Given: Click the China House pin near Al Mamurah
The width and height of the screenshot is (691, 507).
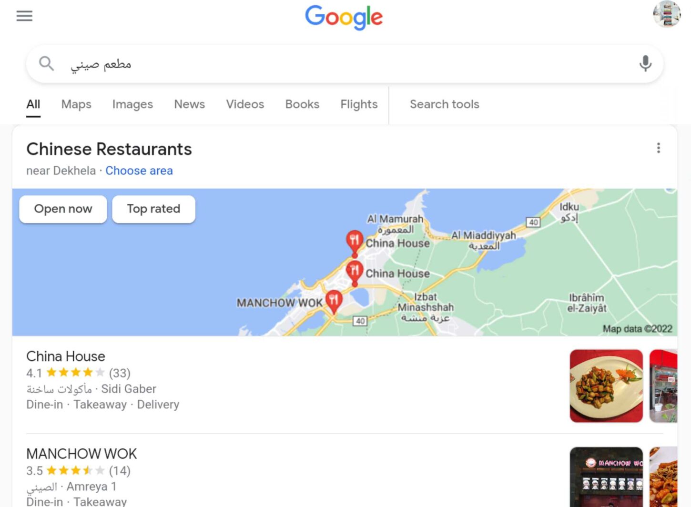Looking at the screenshot, I should tap(354, 243).
